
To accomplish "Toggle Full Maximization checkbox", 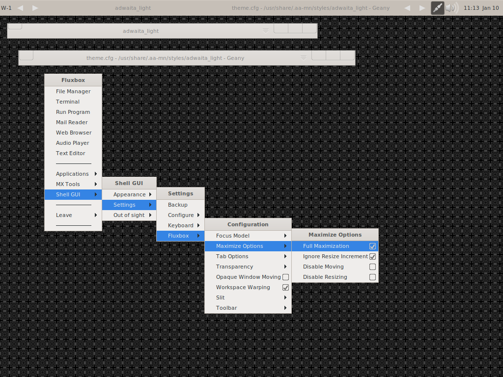I will tap(372, 246).
